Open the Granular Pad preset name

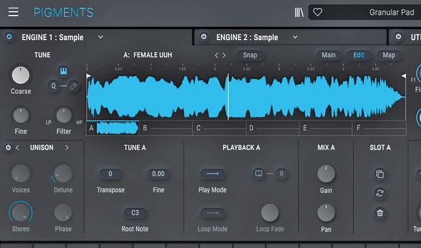[391, 12]
